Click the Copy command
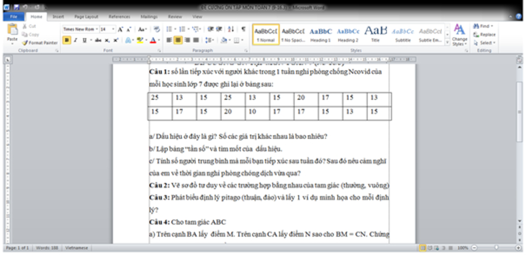Screen dimensions: 526x255 pos(30,34)
